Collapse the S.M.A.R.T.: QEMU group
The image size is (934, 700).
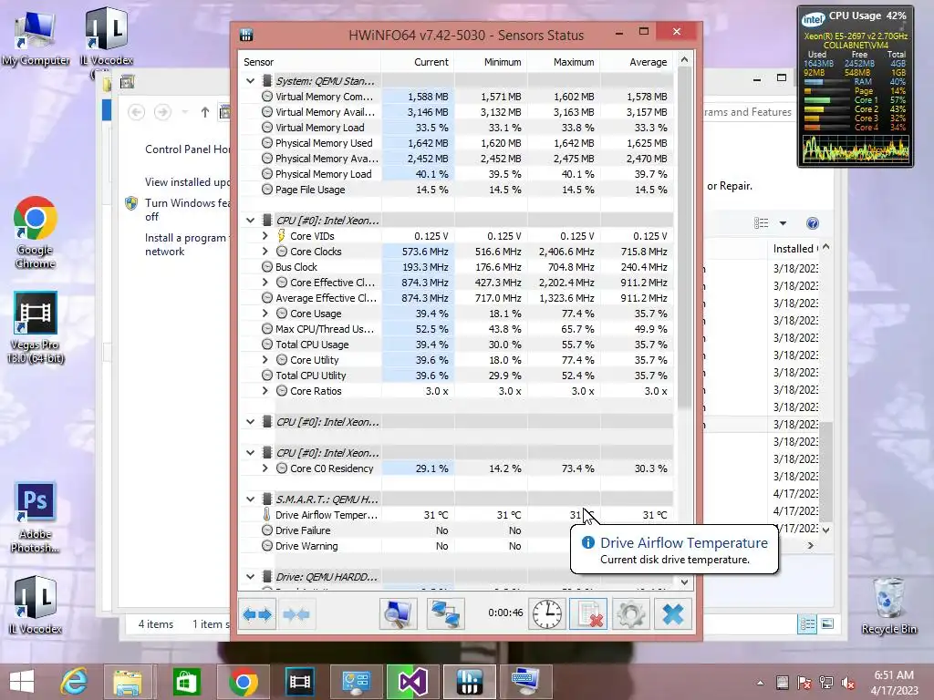[250, 499]
